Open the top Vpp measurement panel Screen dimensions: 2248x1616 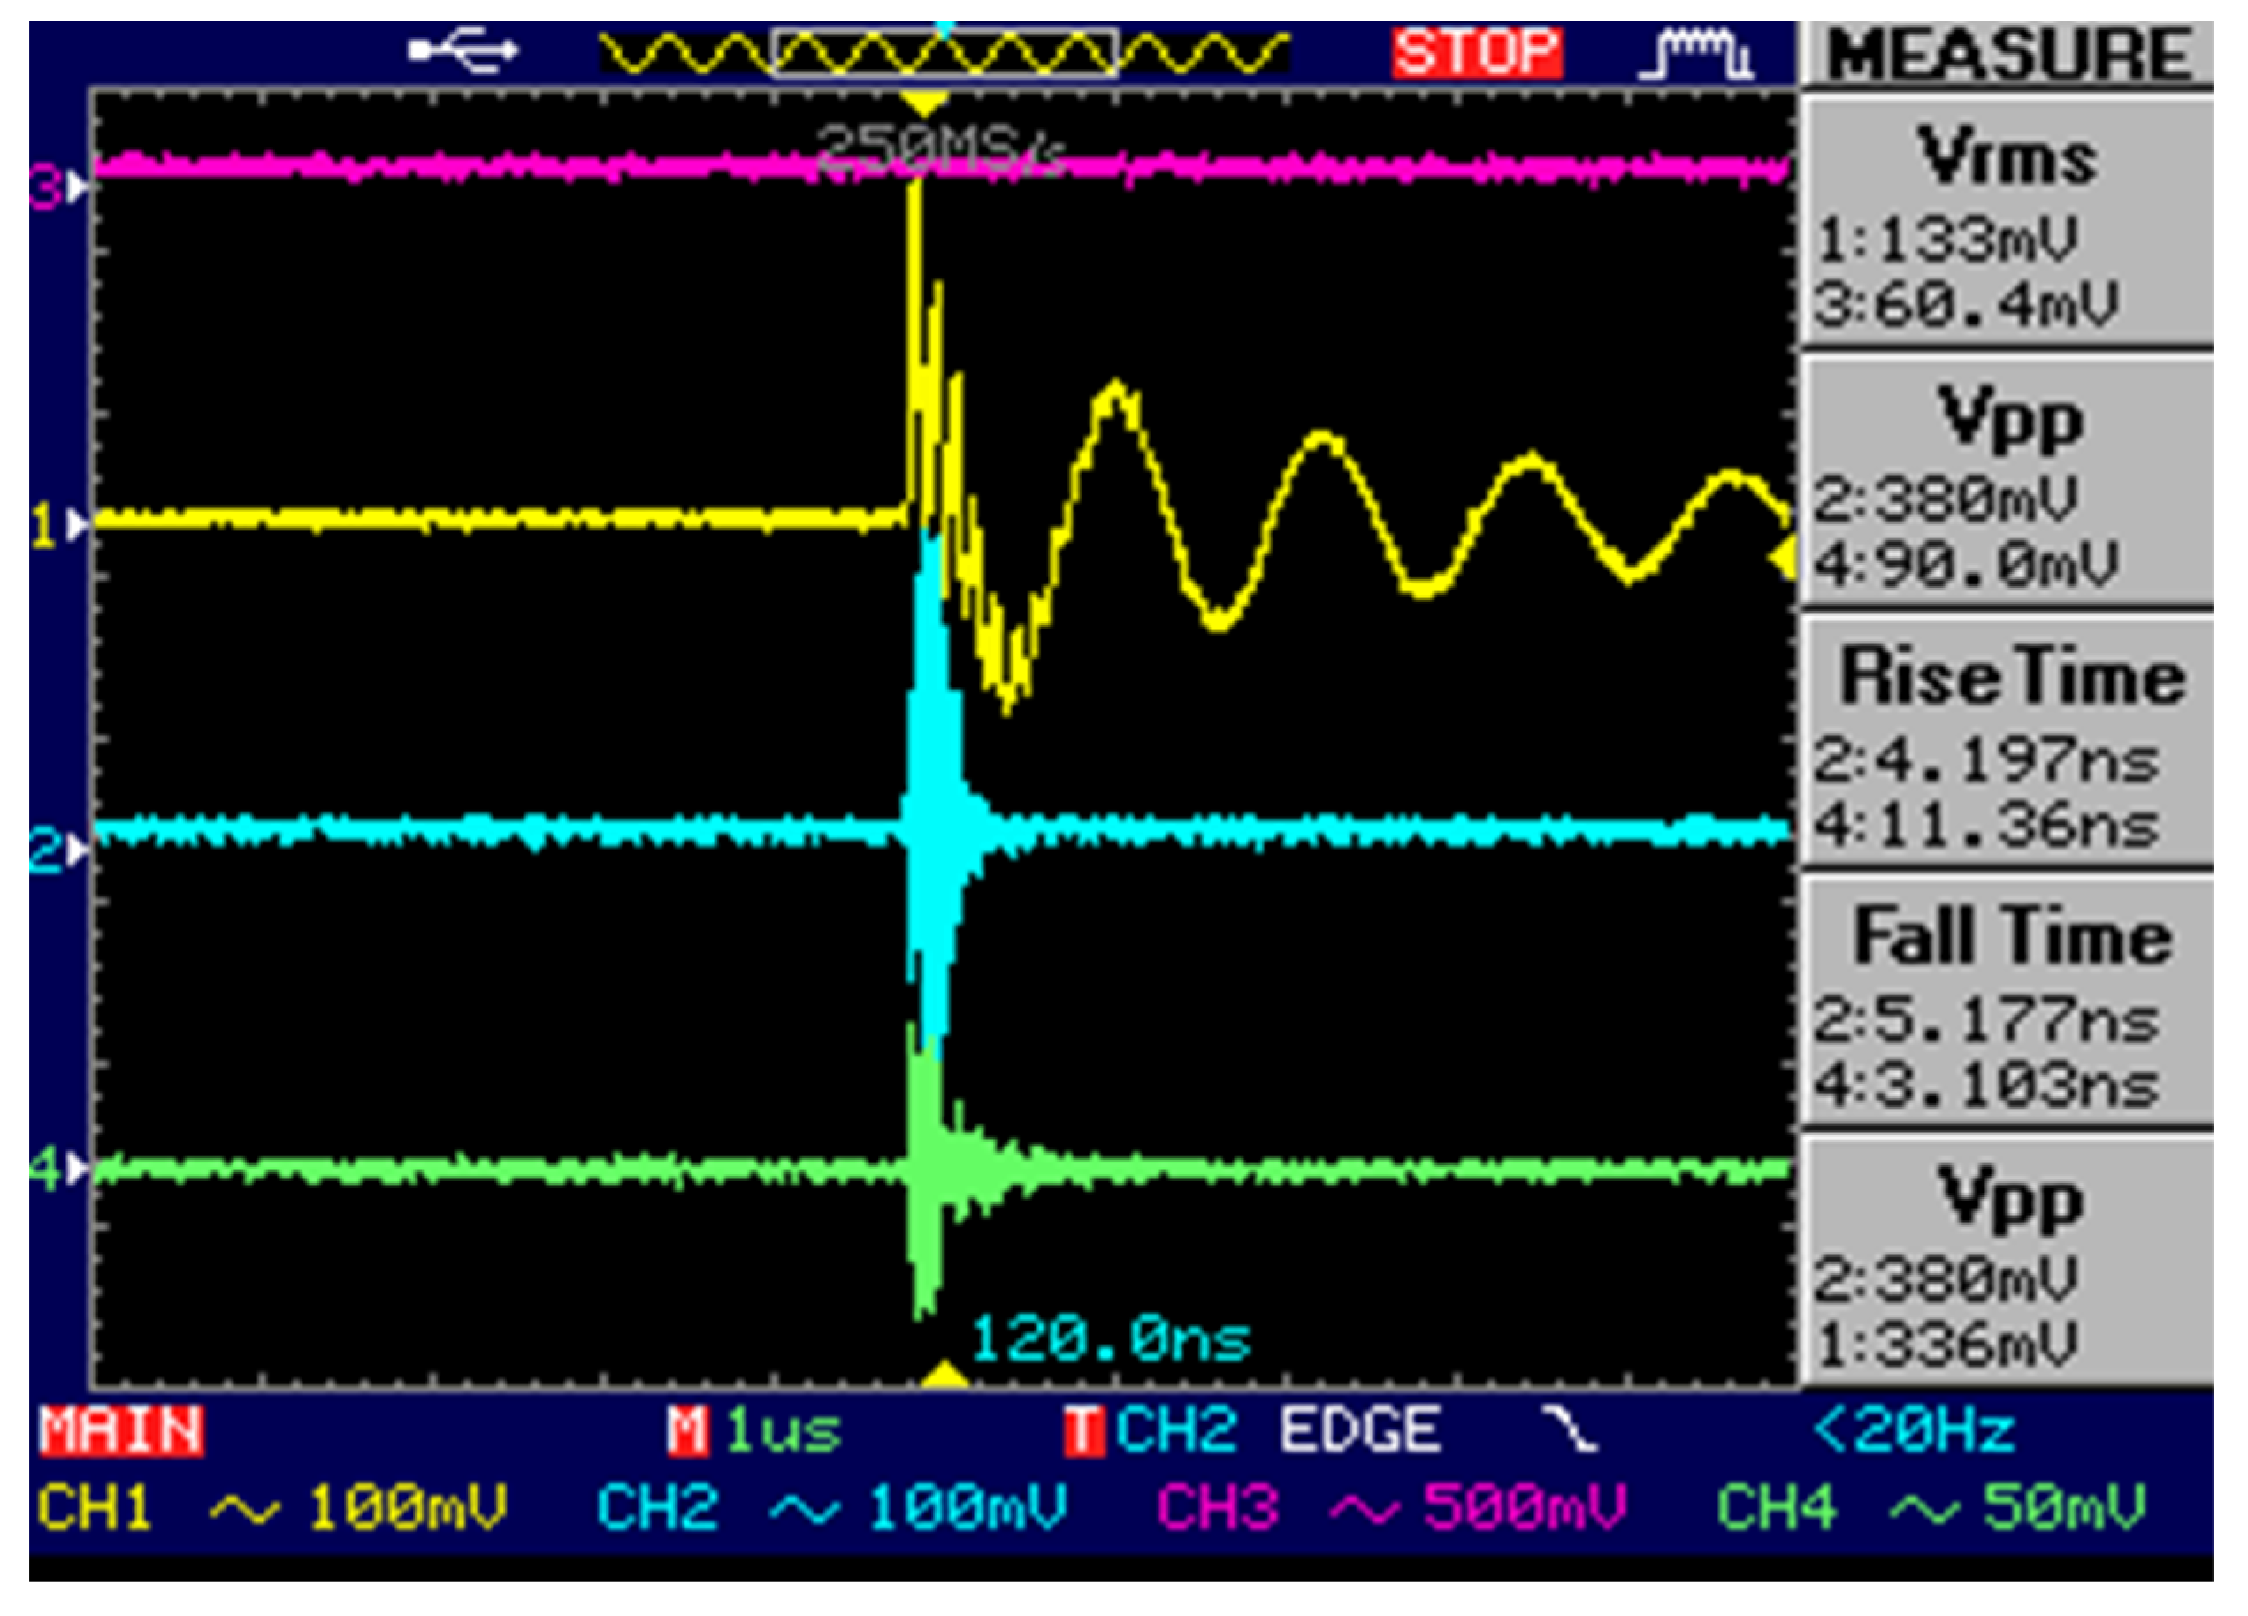point(2008,481)
